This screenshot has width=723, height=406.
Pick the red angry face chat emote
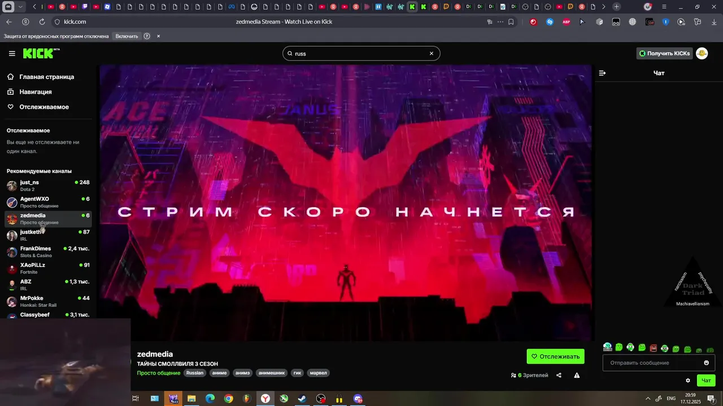pos(653,348)
